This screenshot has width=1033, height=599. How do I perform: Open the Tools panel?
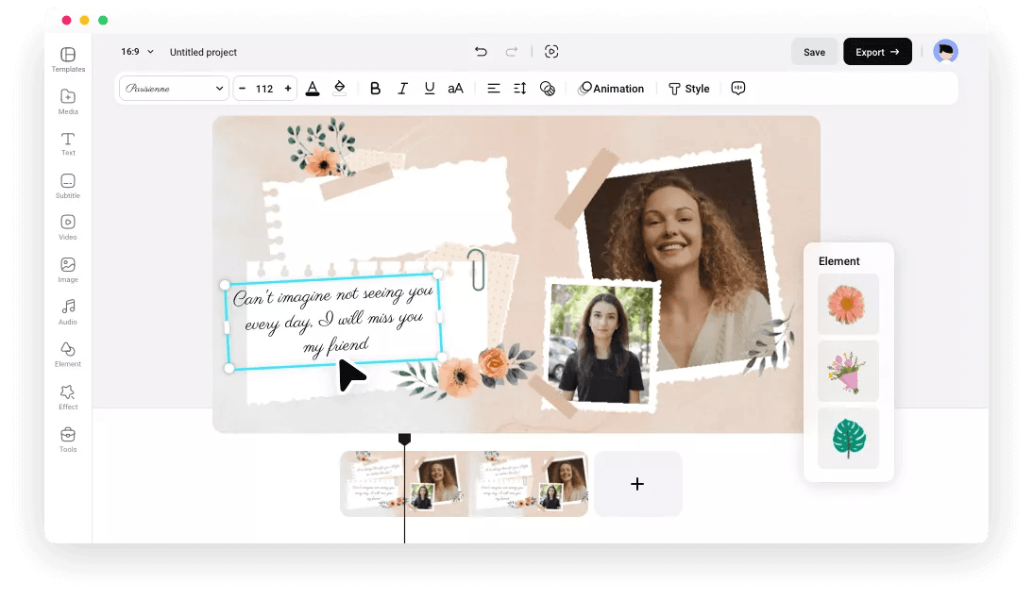[67, 439]
